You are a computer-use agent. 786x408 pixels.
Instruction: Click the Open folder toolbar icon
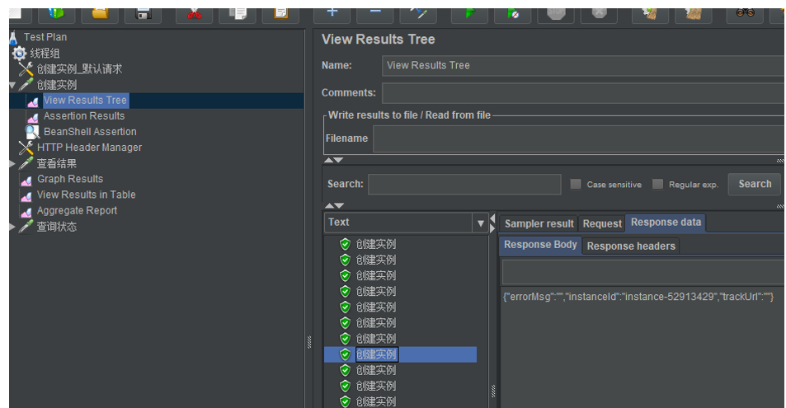coord(100,14)
